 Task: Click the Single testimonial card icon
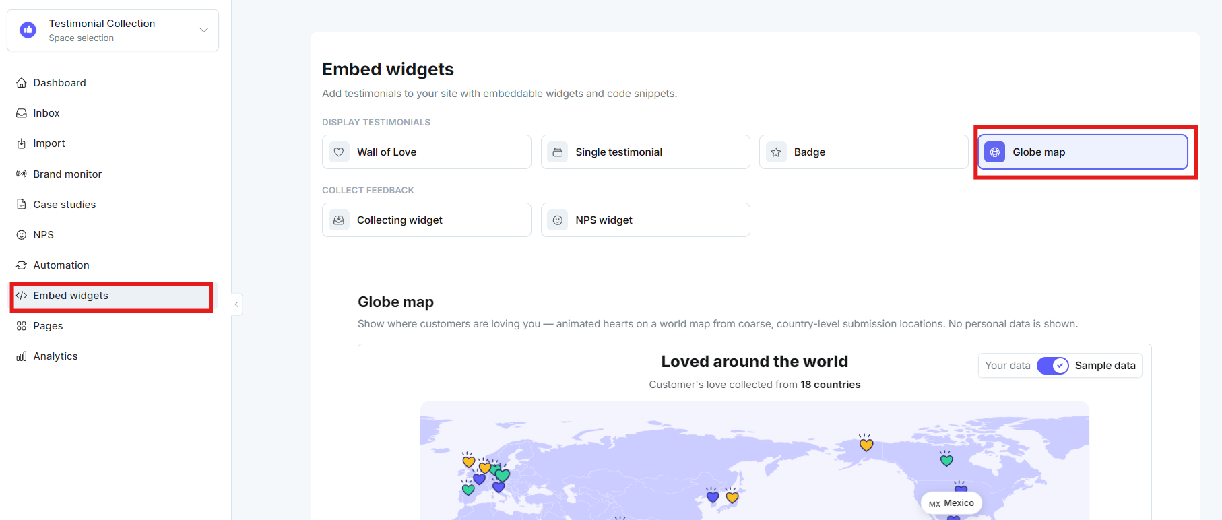pos(558,152)
